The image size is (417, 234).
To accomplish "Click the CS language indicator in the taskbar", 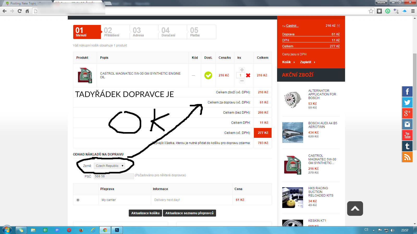I will point(366,230).
